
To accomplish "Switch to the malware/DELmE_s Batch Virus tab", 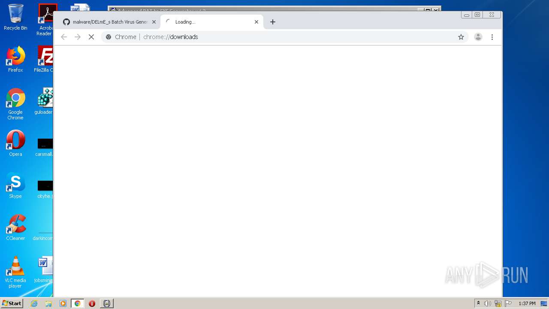I will 109,22.
